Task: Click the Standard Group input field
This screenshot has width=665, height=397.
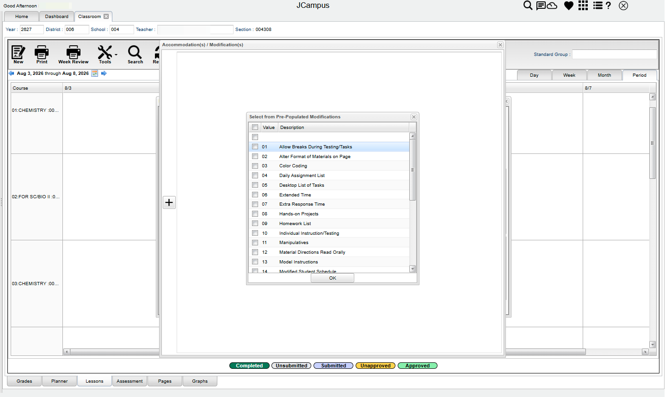Action: (x=615, y=55)
